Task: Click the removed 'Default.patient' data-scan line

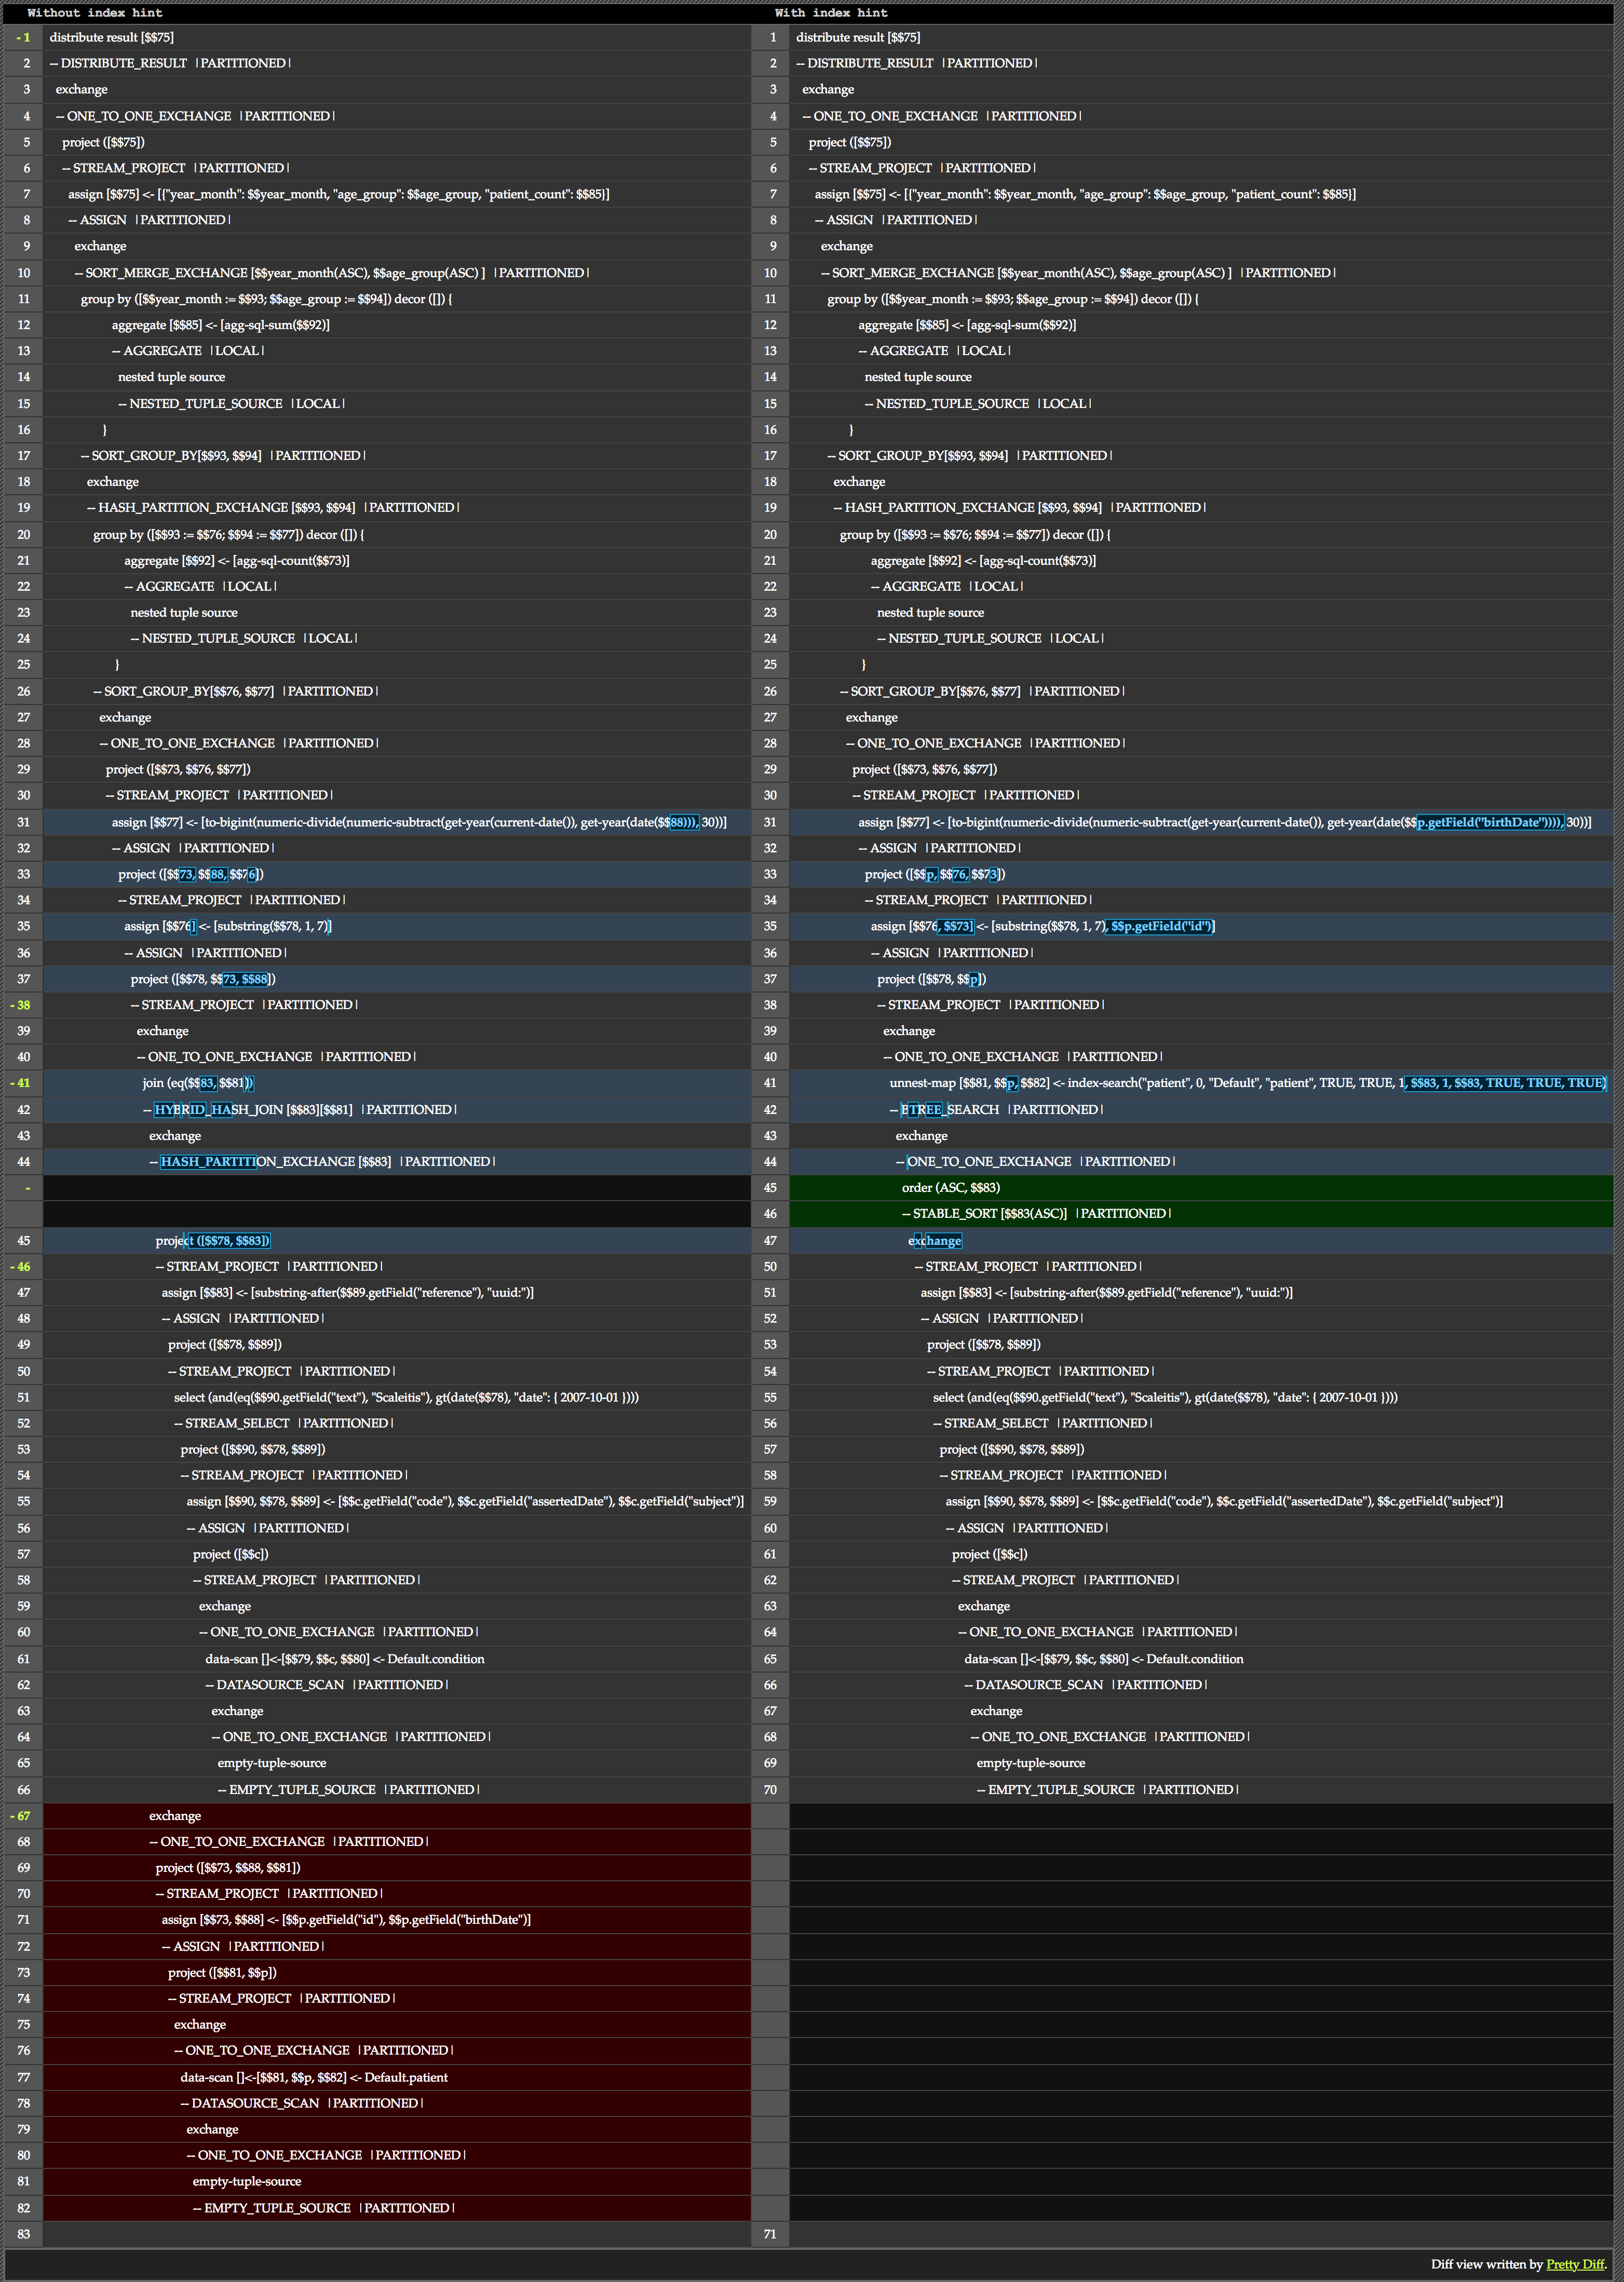Action: (314, 2077)
